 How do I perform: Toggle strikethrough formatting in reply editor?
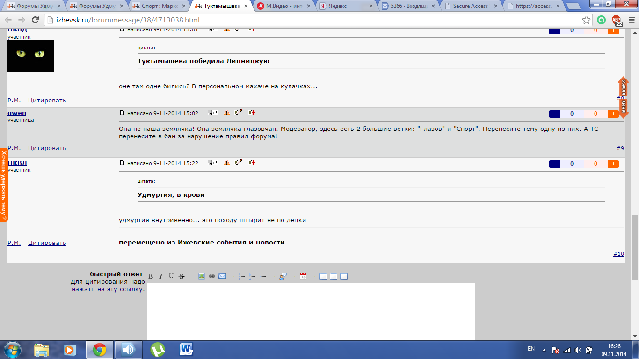pos(182,277)
